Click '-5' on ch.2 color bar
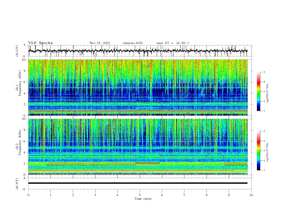 [263, 151]
